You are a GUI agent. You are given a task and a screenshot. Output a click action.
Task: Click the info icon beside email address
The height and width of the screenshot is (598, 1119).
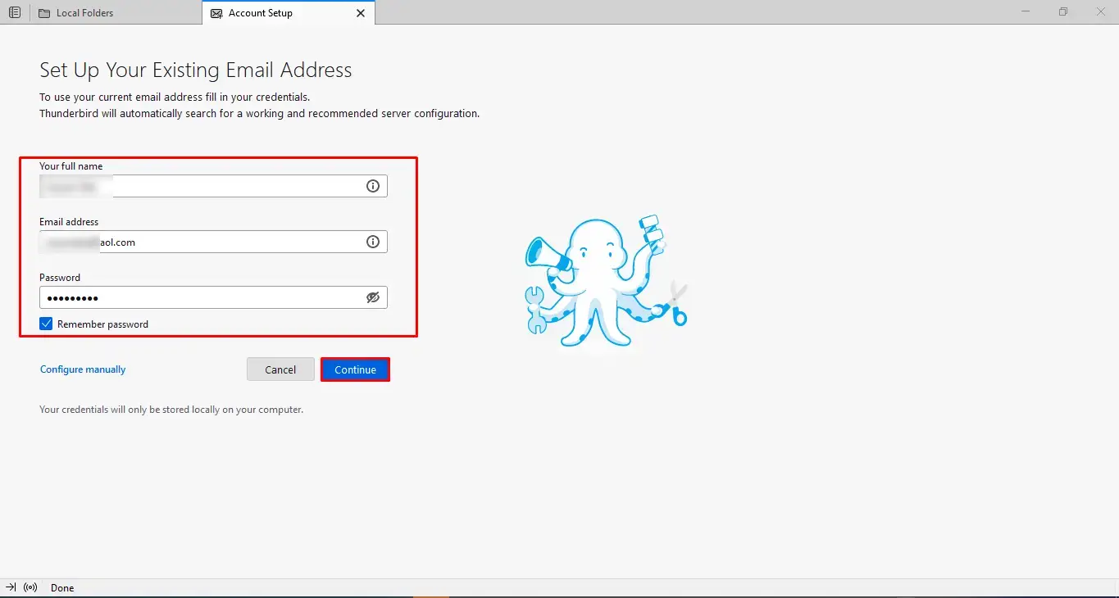pyautogui.click(x=373, y=242)
